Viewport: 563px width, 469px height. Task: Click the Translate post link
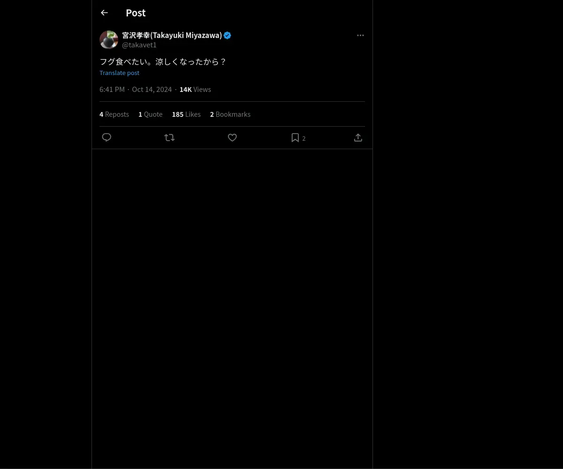click(x=119, y=73)
